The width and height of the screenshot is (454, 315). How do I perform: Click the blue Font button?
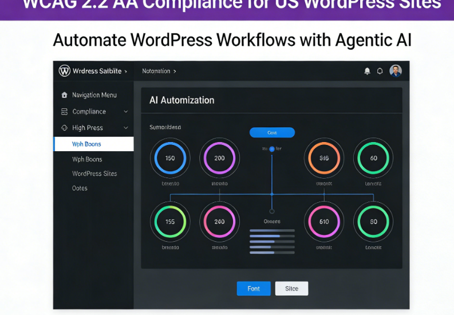[x=254, y=289]
